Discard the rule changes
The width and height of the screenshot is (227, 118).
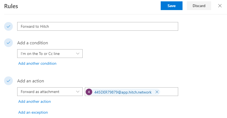[199, 6]
